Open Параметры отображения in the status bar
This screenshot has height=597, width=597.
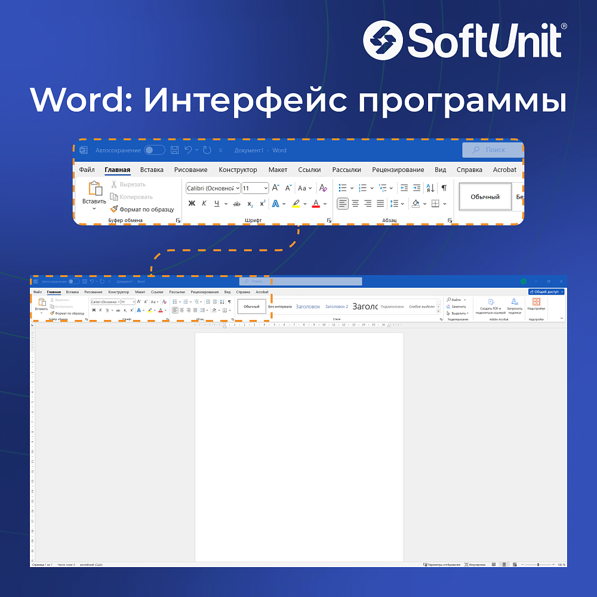442,565
